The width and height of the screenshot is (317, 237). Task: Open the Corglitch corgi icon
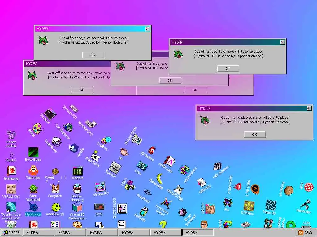point(55,189)
